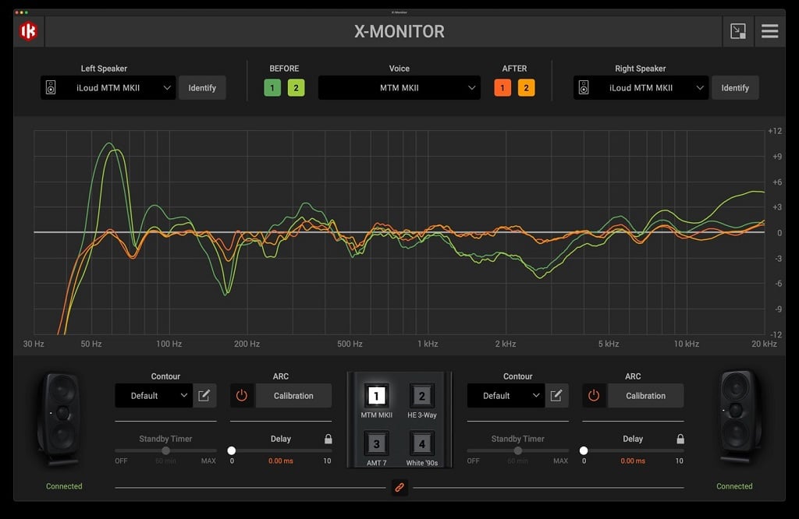Toggle BEFORE curve 2
The image size is (799, 519).
tap(296, 87)
